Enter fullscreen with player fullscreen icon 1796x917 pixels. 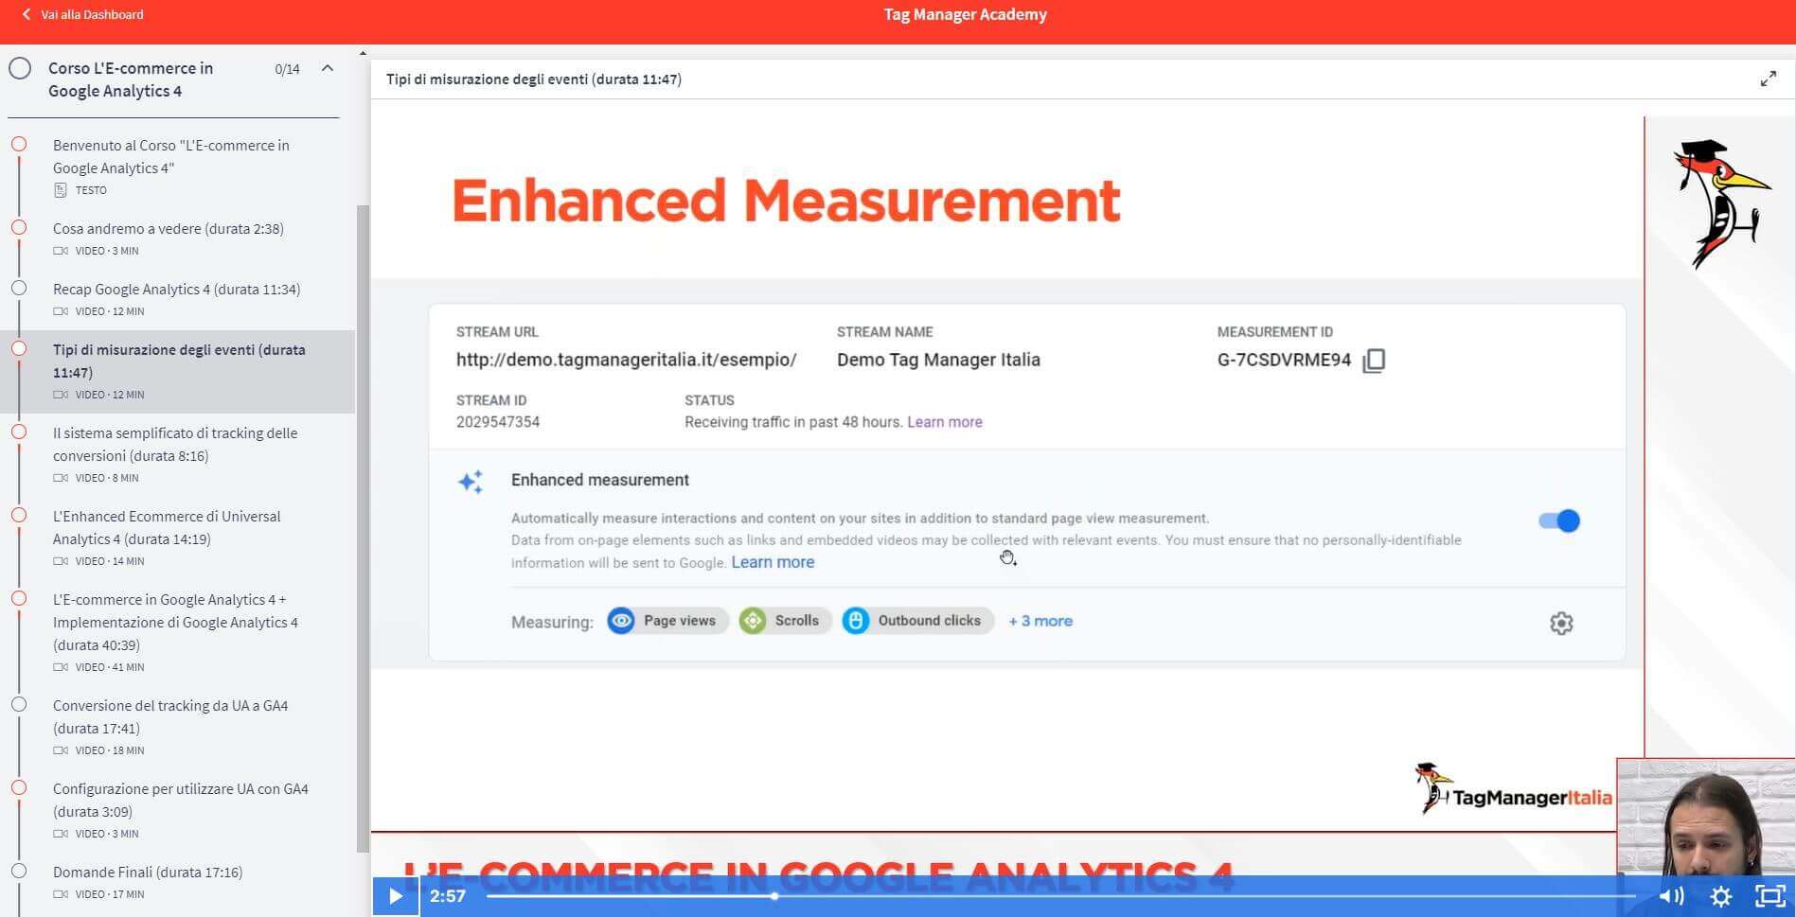coord(1770,895)
